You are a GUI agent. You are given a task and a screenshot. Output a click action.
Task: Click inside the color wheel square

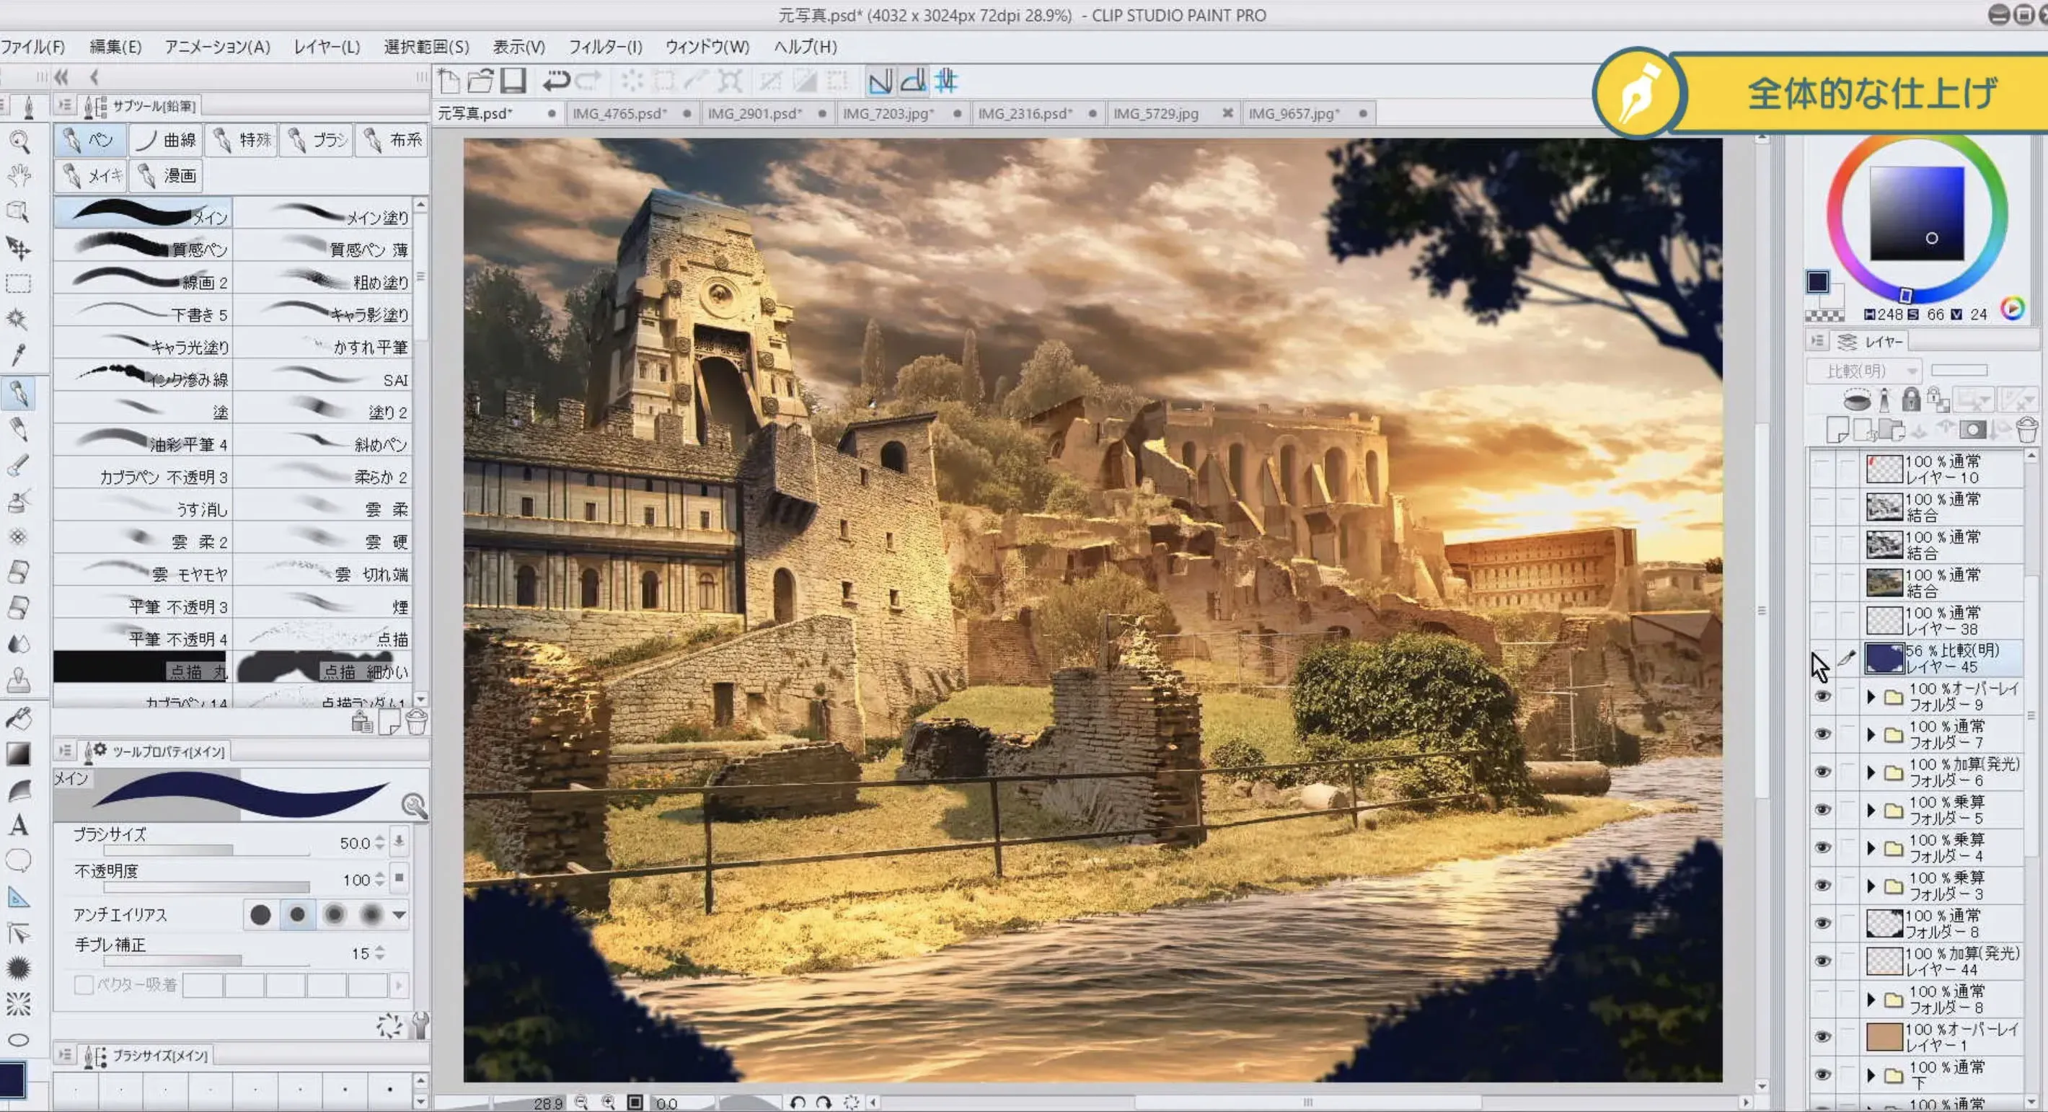pyautogui.click(x=1916, y=213)
